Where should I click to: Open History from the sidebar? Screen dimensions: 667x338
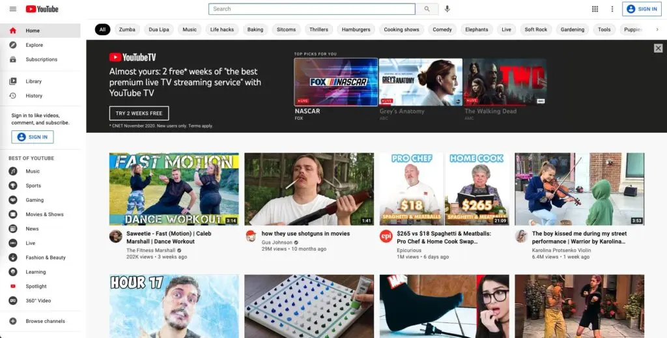point(34,96)
